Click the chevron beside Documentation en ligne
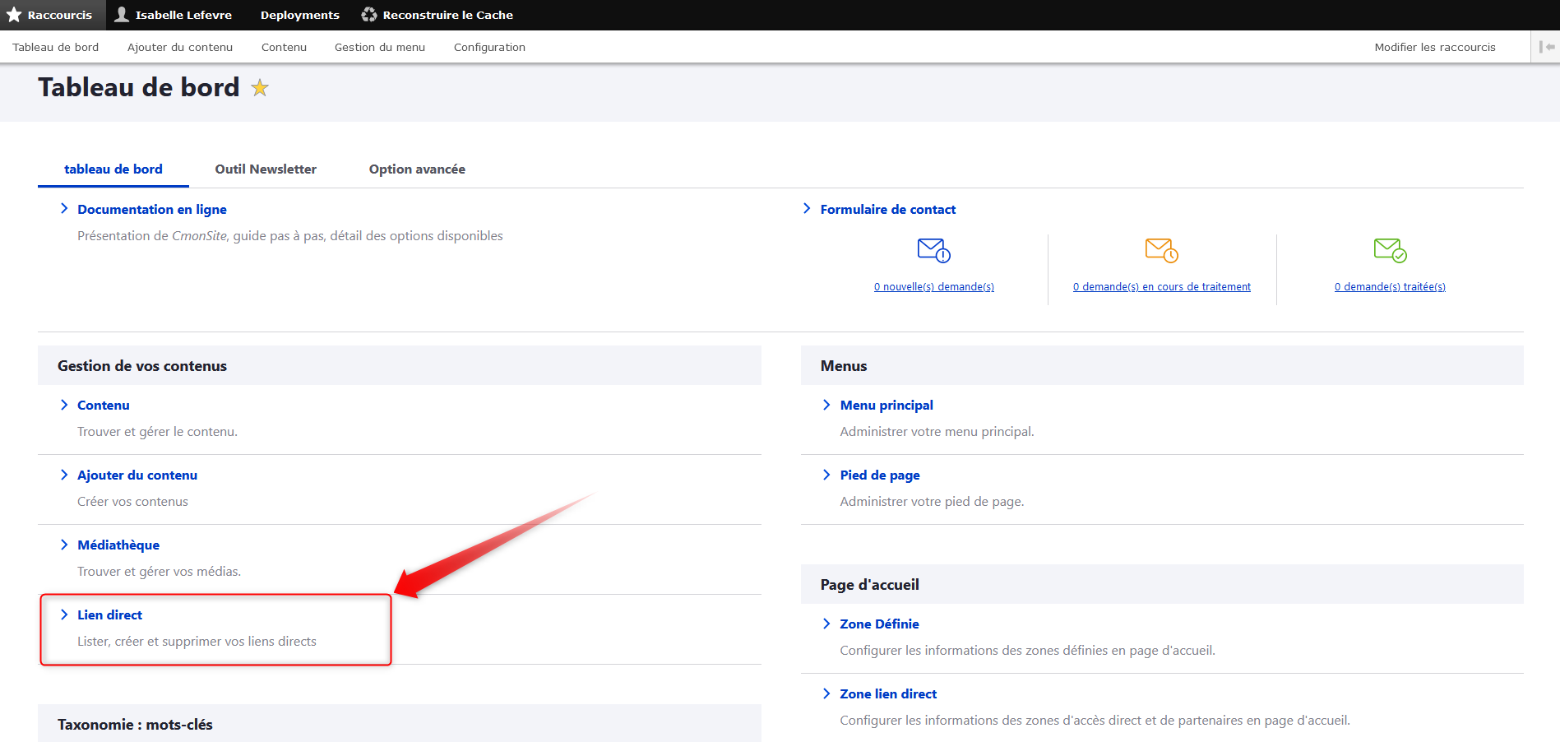The image size is (1560, 742). [x=64, y=209]
